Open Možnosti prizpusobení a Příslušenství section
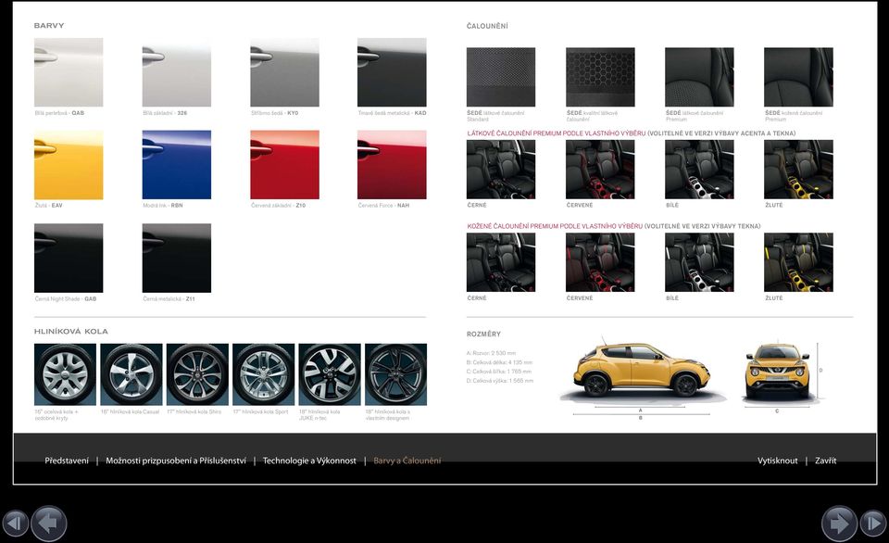 click(176, 461)
